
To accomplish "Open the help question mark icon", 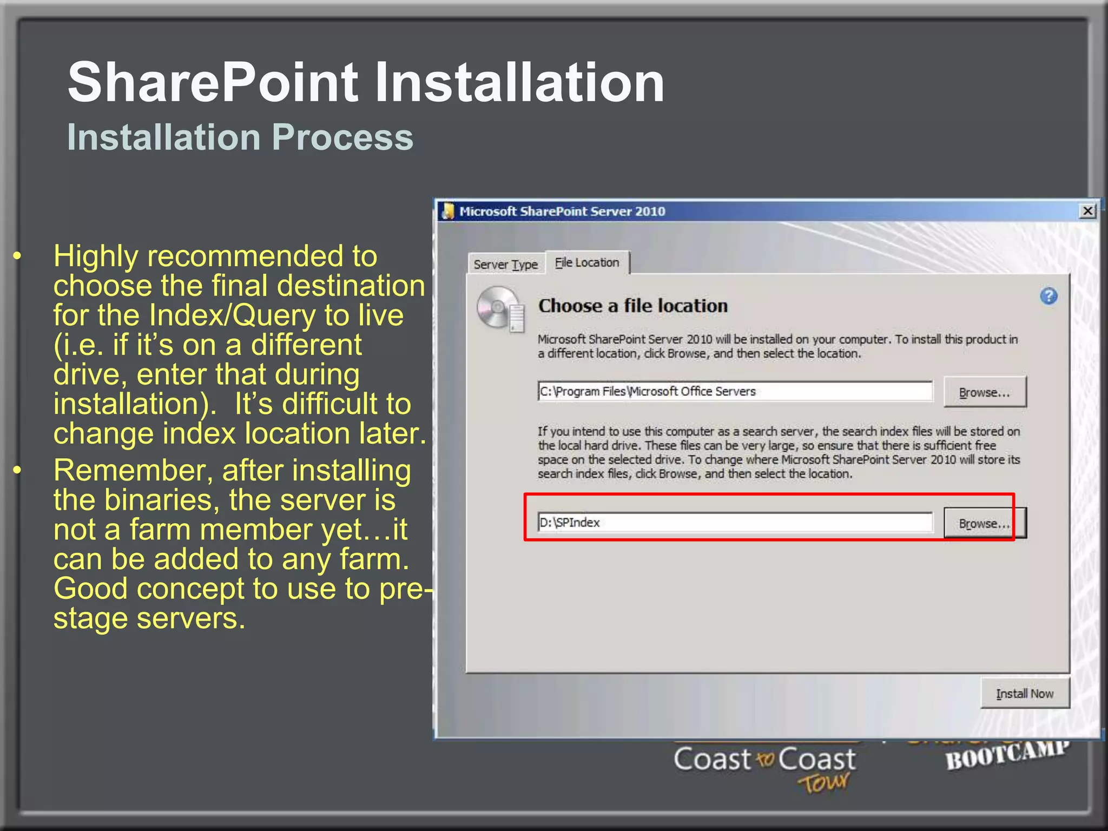I will [1048, 296].
